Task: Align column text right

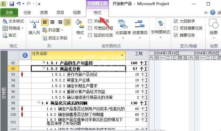Action: tap(60, 22)
